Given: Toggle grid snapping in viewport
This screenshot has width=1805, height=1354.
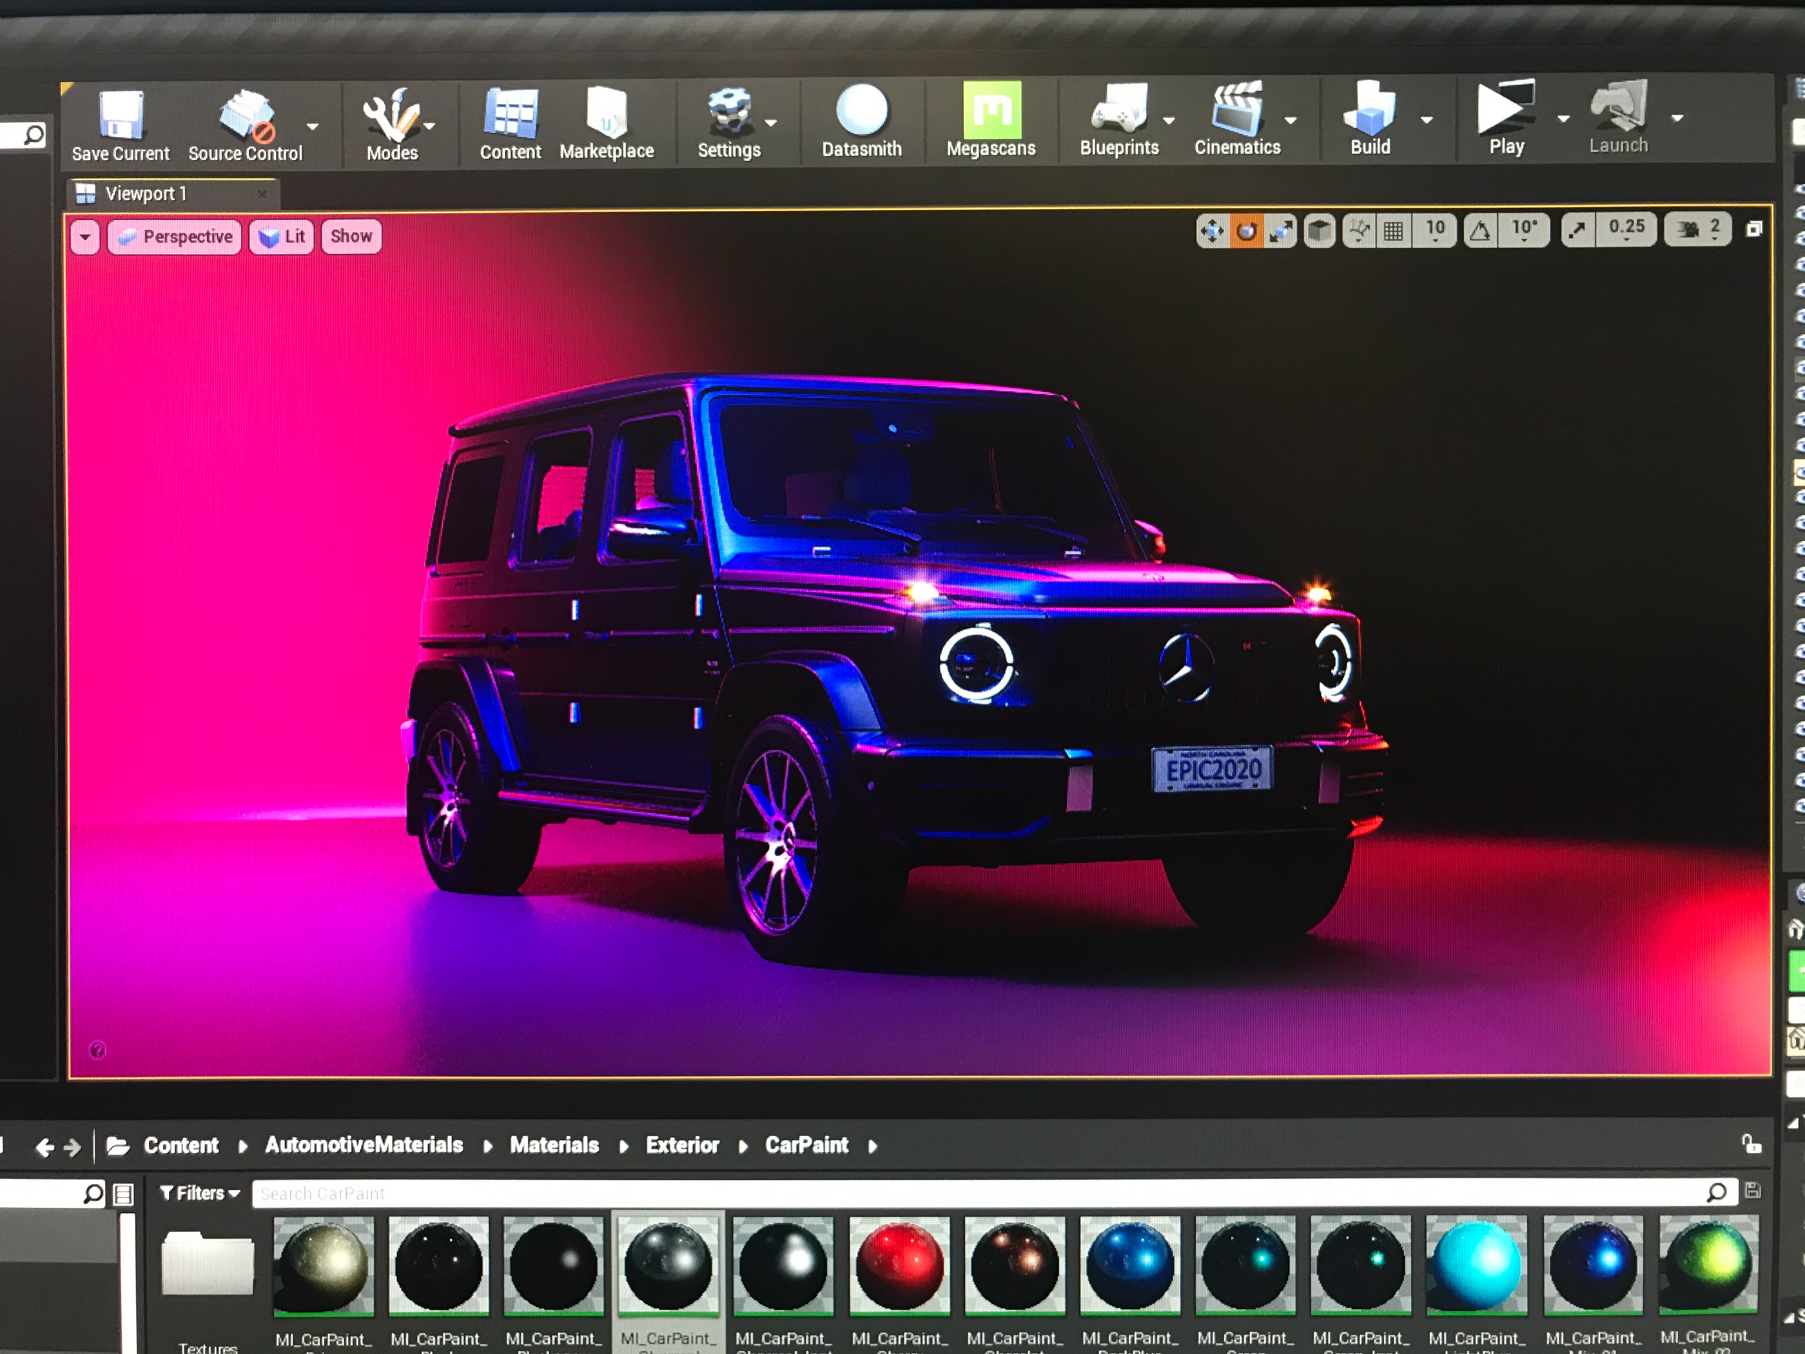Looking at the screenshot, I should (1394, 231).
